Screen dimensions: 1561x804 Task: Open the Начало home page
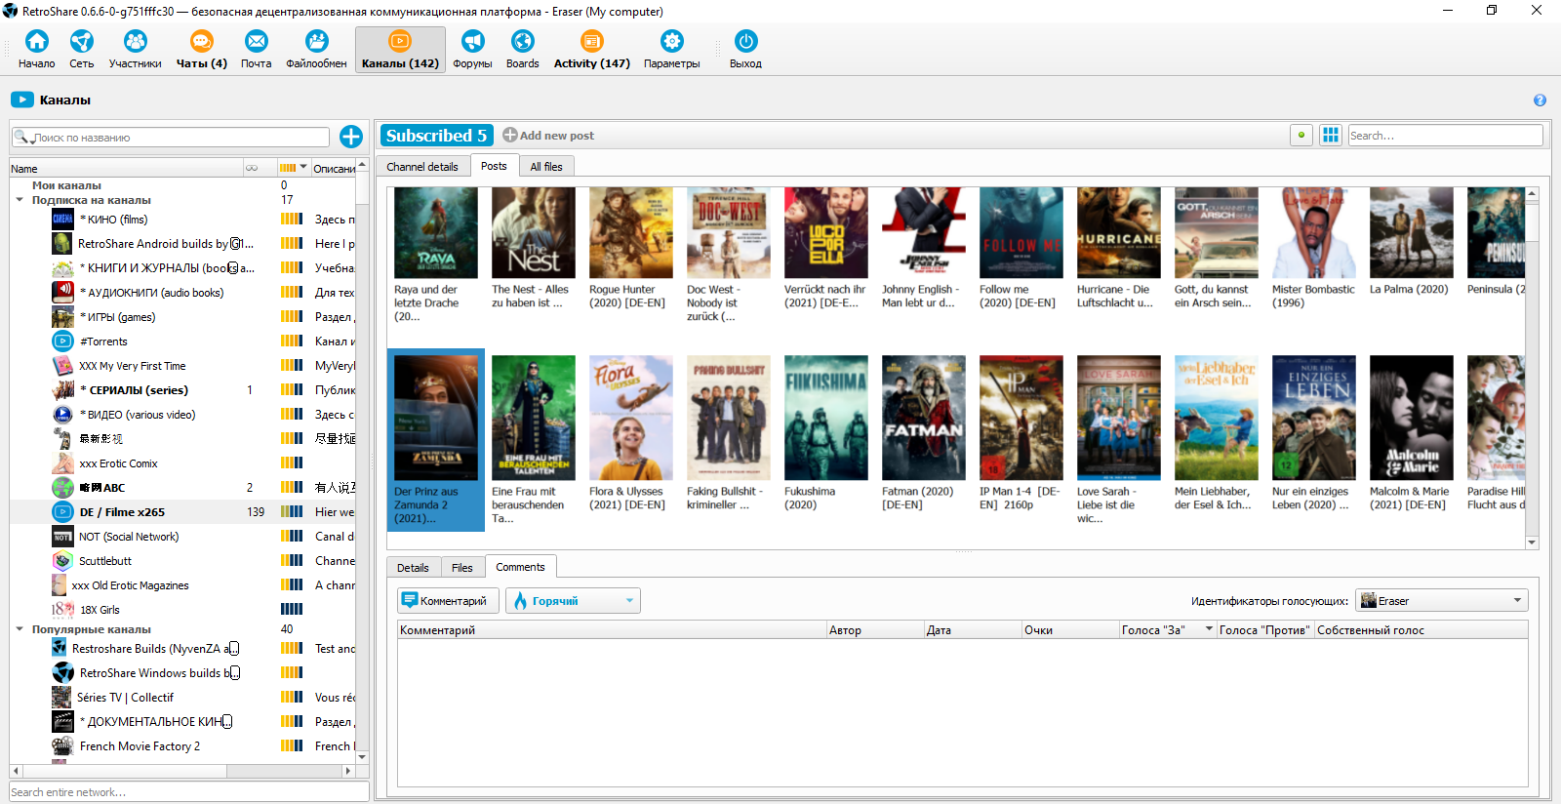[36, 49]
